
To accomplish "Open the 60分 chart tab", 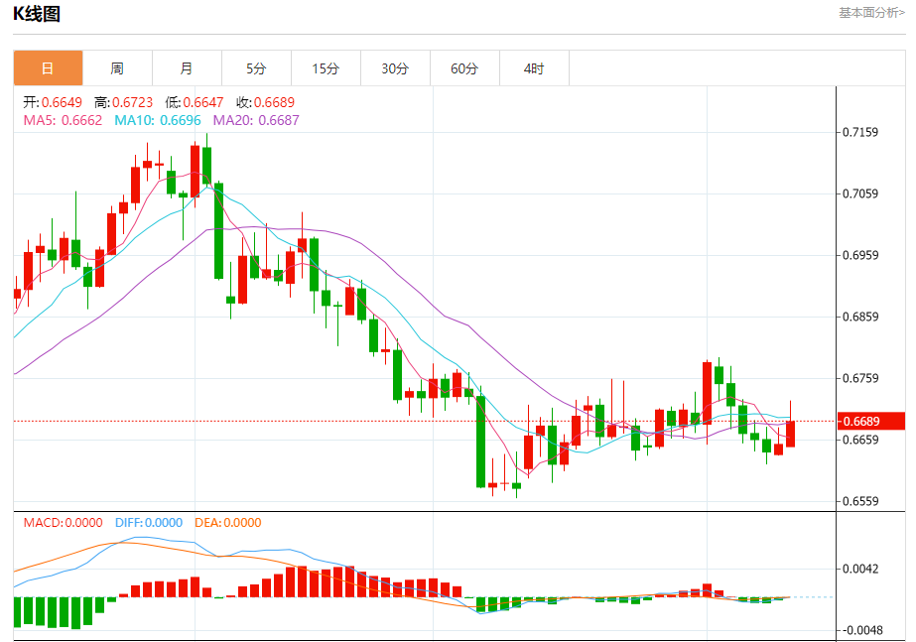I will 465,68.
